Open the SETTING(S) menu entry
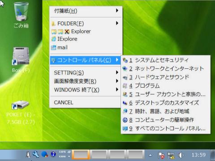The height and width of the screenshot is (161, 215). tap(86, 73)
